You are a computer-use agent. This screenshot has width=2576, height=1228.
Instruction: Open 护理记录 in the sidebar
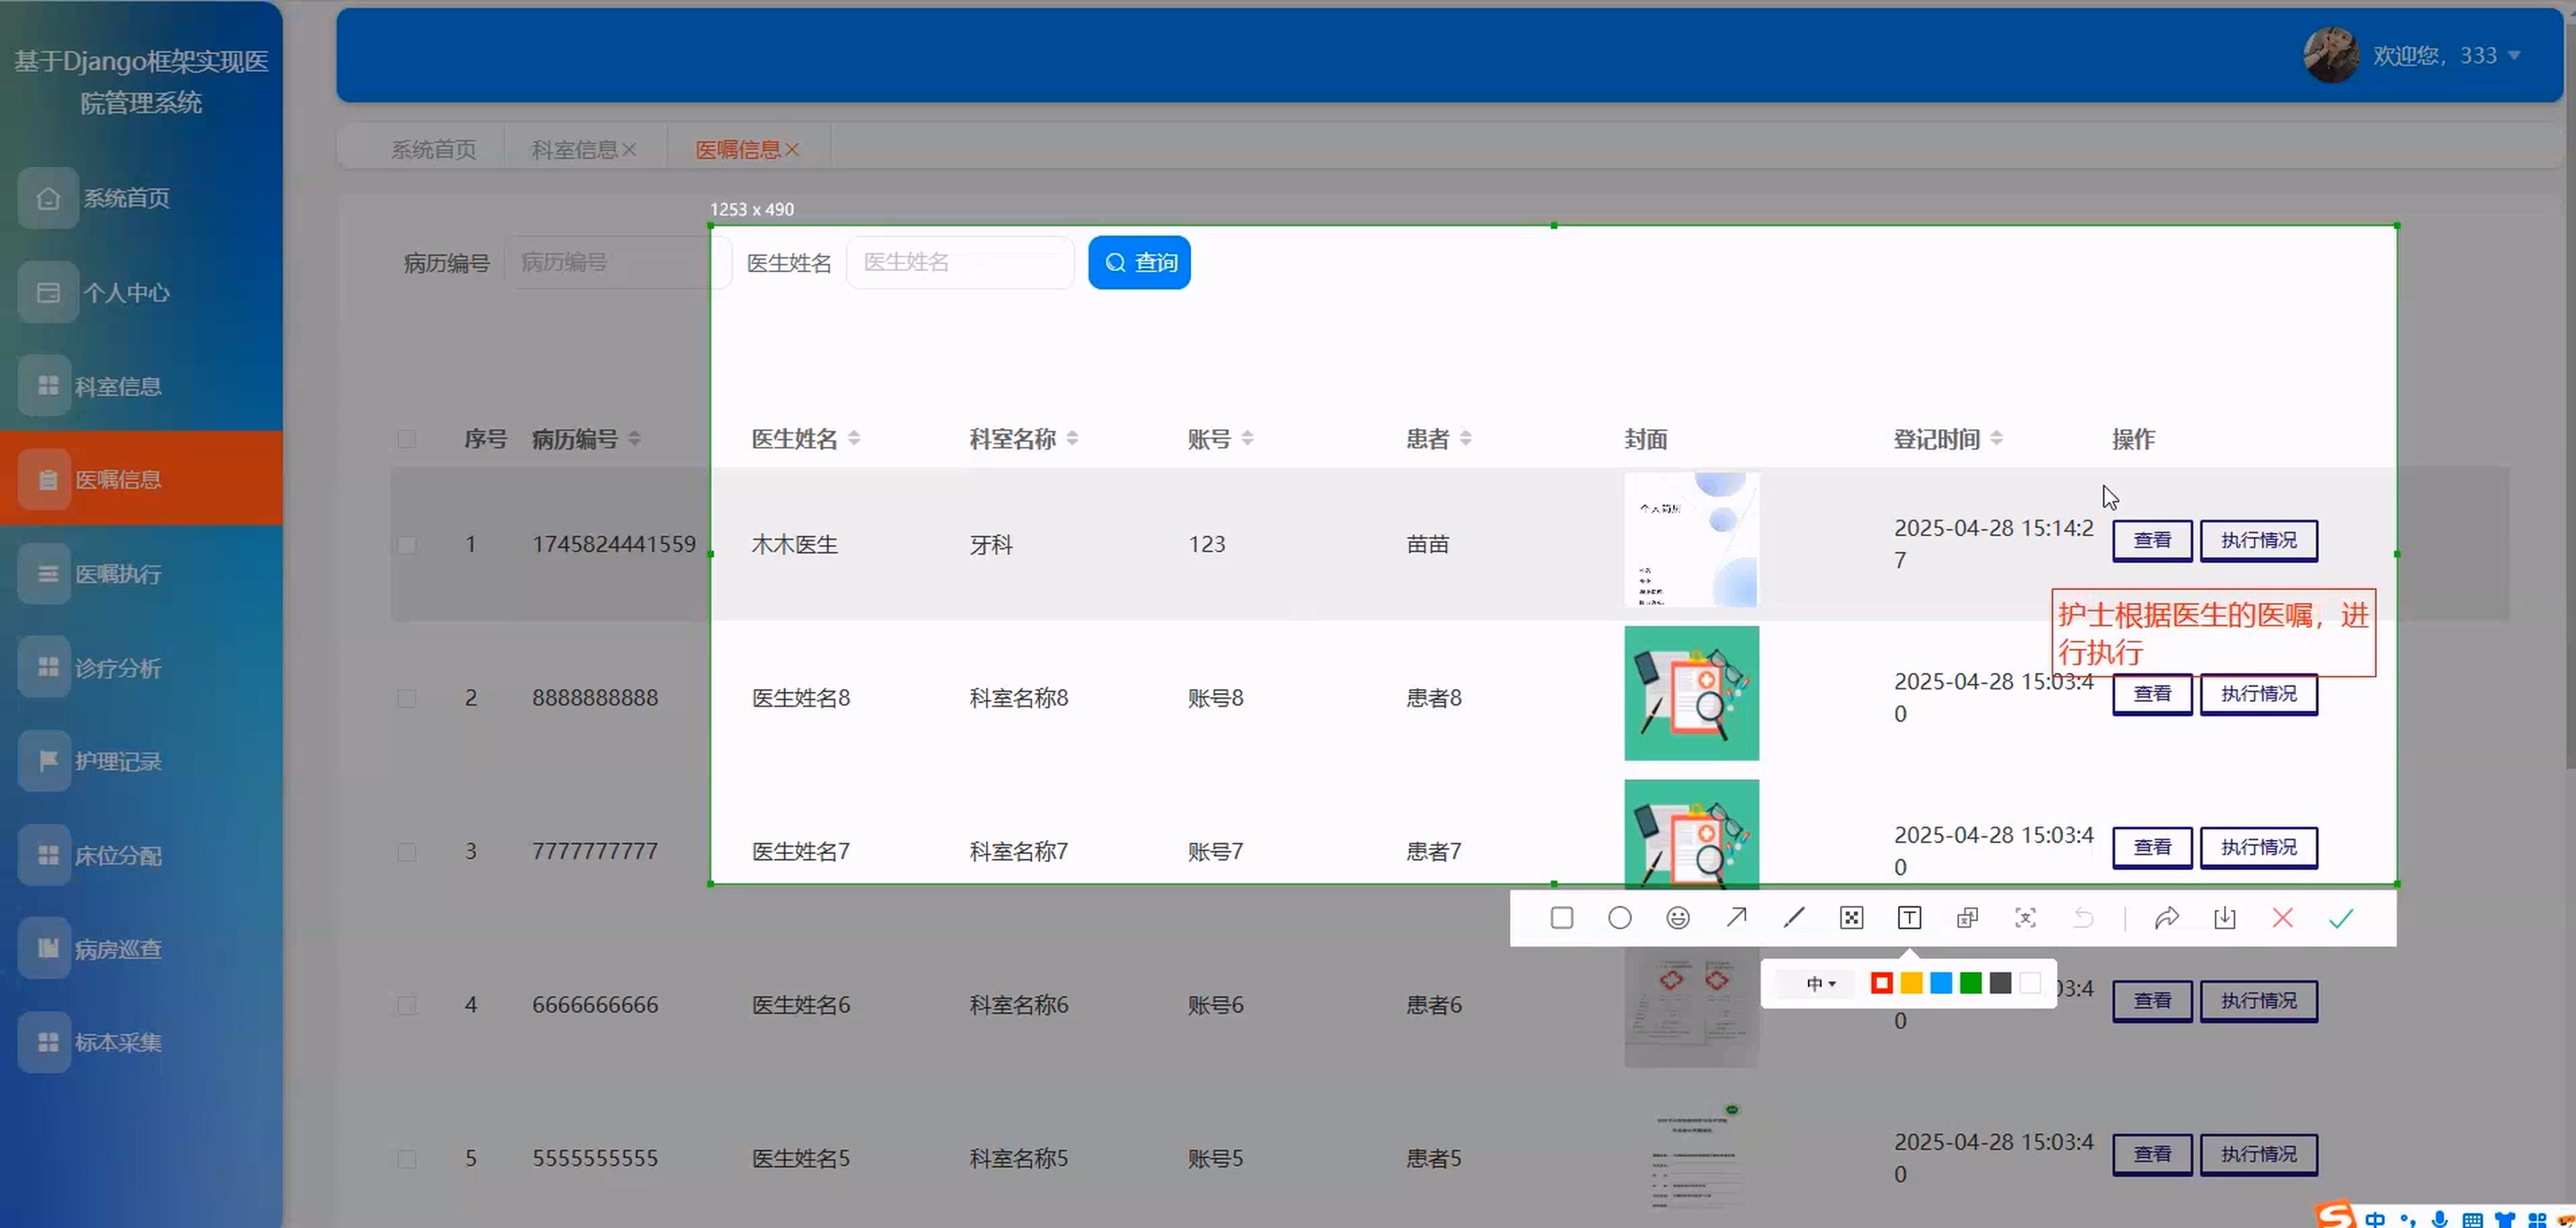click(x=118, y=761)
